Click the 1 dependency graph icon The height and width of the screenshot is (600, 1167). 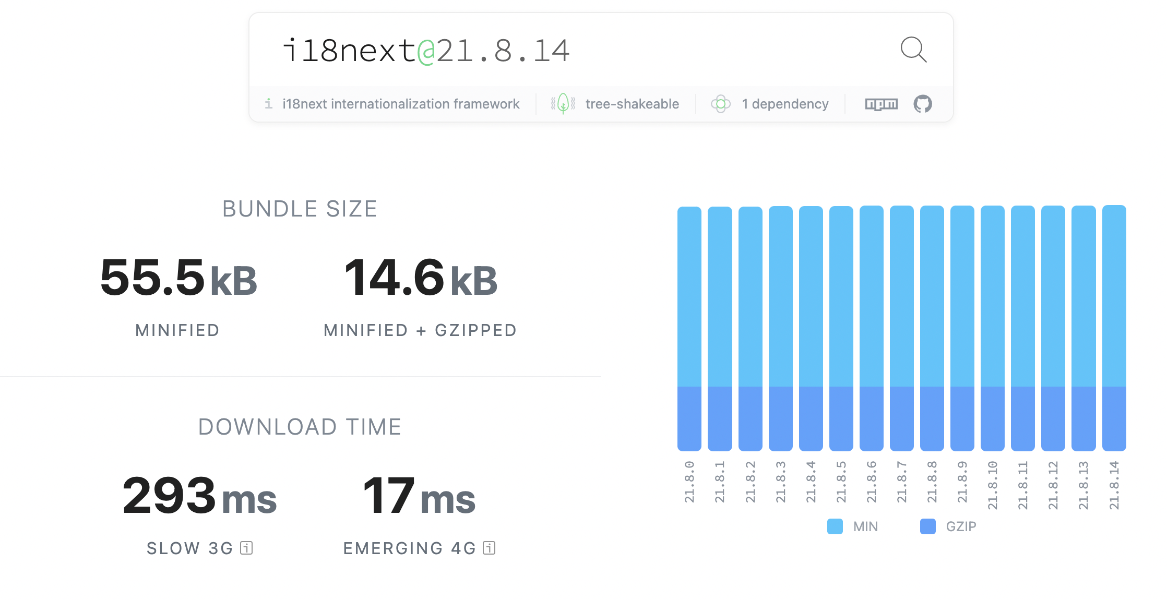tap(722, 104)
